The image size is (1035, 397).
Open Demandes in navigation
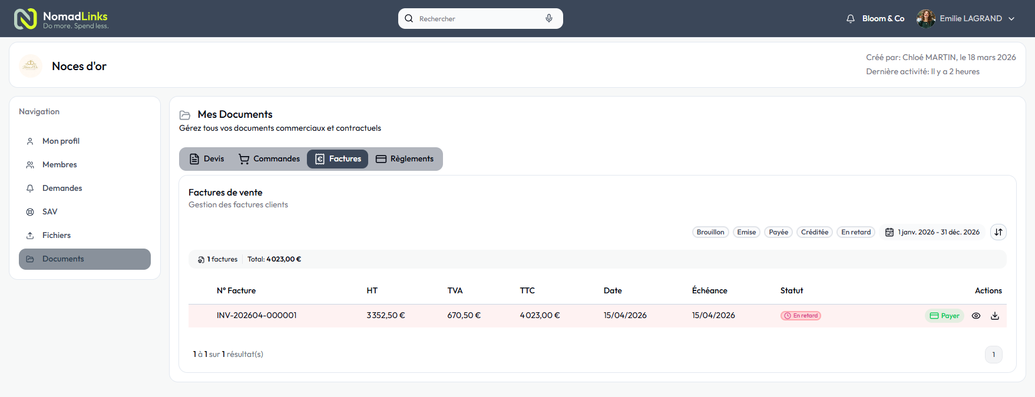pos(85,188)
